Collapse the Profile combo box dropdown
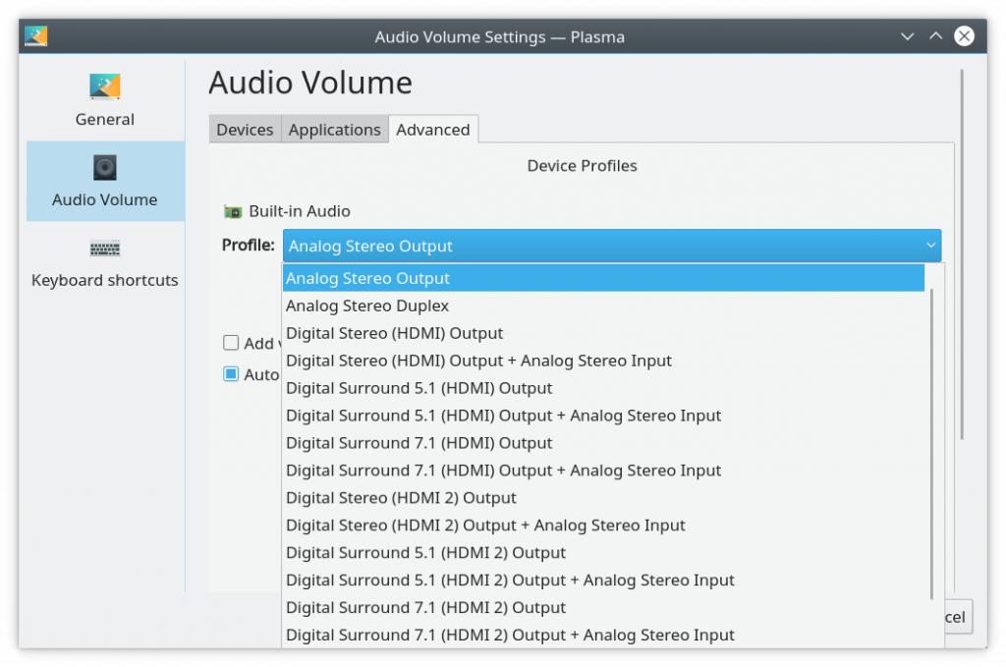 coord(930,246)
